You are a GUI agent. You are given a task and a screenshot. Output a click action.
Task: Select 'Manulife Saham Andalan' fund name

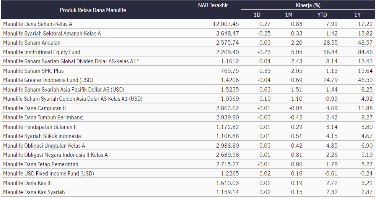point(32,43)
